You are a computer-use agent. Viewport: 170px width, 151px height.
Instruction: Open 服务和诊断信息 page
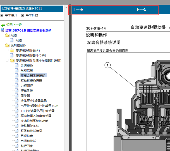tap(32, 131)
